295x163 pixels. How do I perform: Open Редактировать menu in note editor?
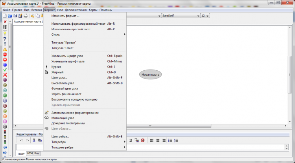coord(26,134)
